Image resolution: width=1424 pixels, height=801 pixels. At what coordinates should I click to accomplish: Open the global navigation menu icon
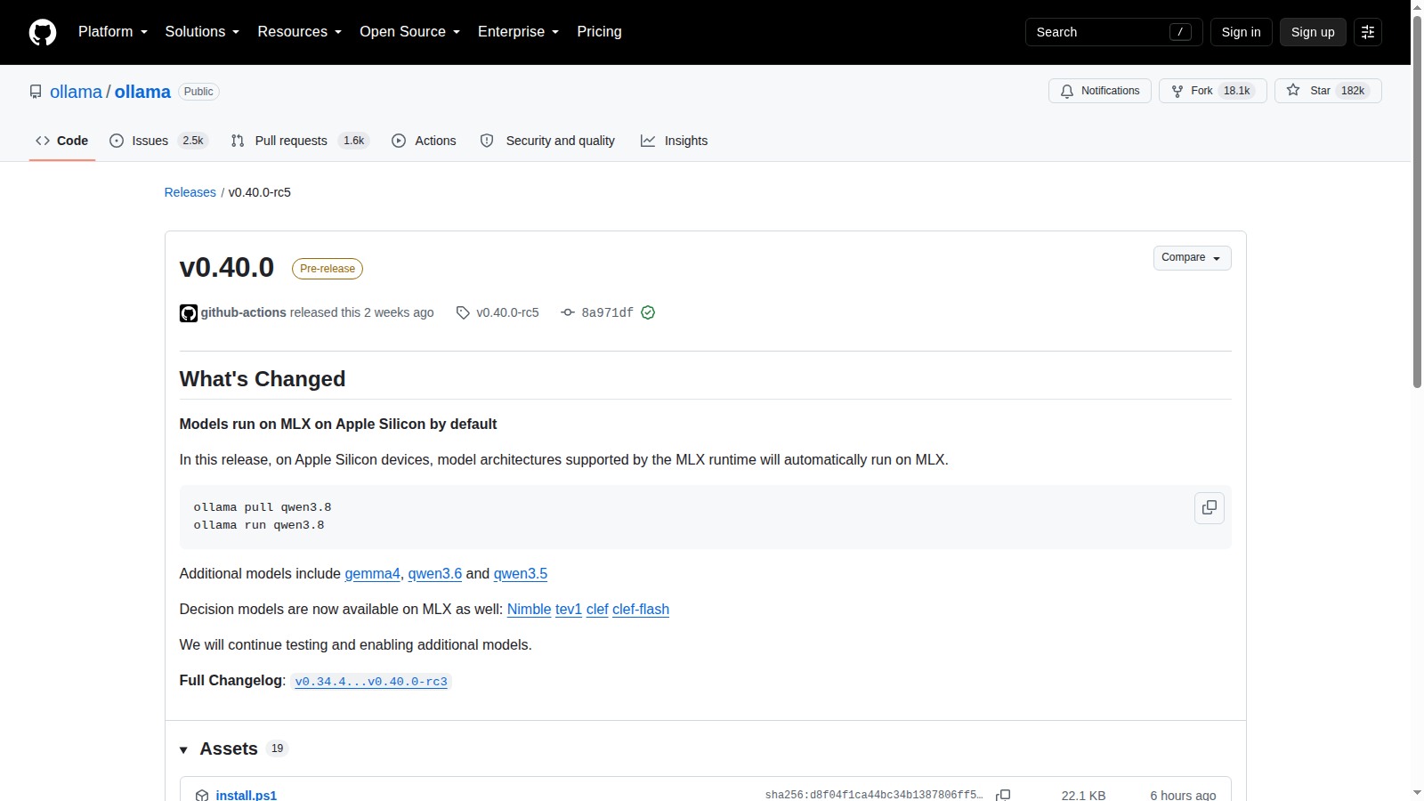tap(1368, 32)
